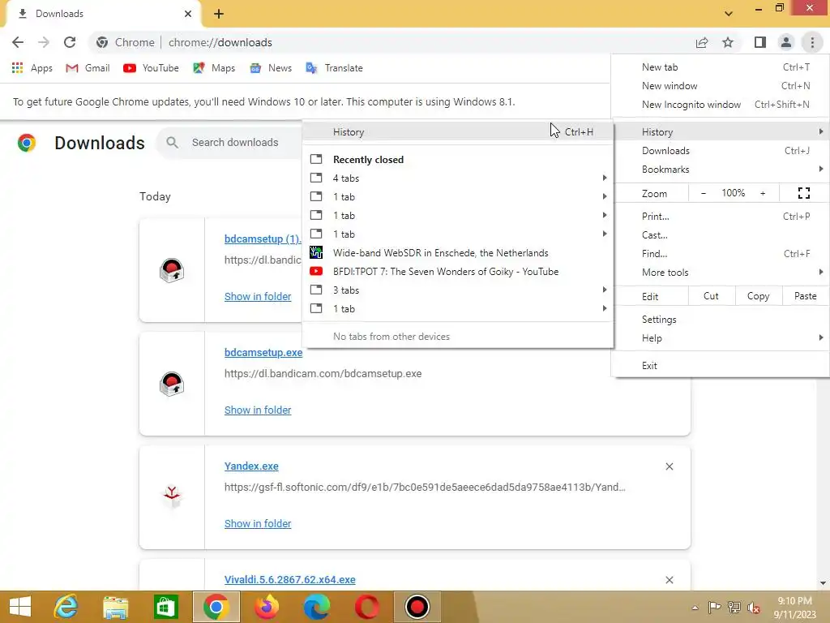Show Yandex.exe in its folder

(258, 523)
